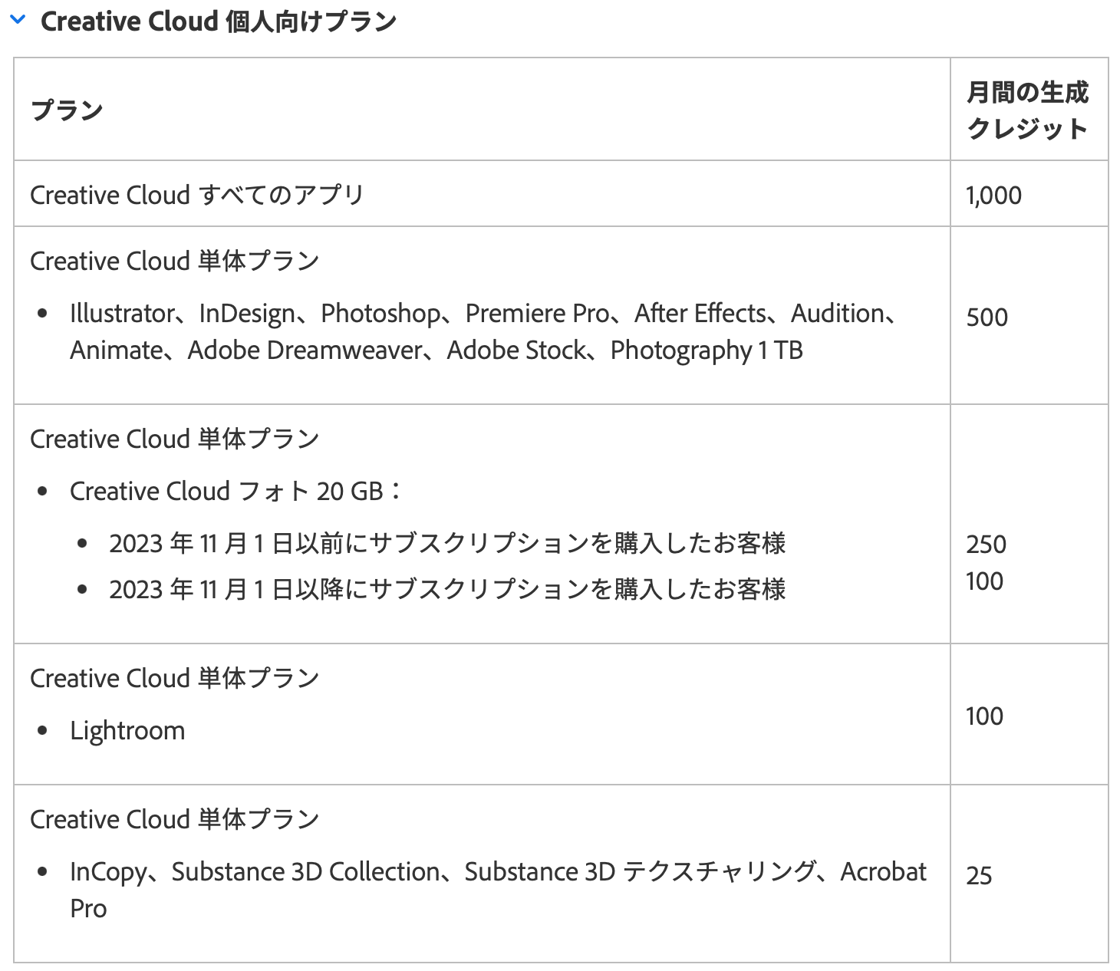The image size is (1120, 971).
Task: Click the Creative Cloud 個人向けプラン heading
Action: pos(219,21)
